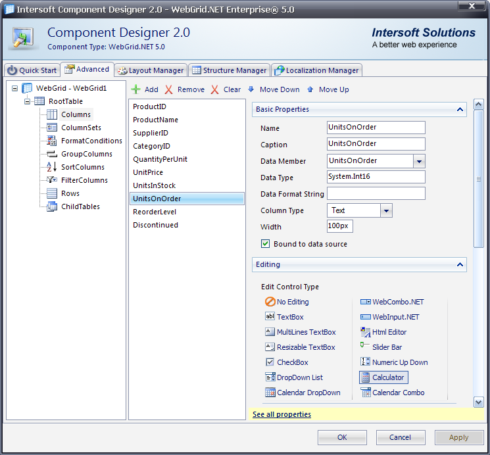
Task: Open the Layout Manager tab
Action: (x=151, y=70)
